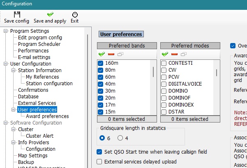
Task: Check the DOMINO mode checkbox
Action: point(164,91)
